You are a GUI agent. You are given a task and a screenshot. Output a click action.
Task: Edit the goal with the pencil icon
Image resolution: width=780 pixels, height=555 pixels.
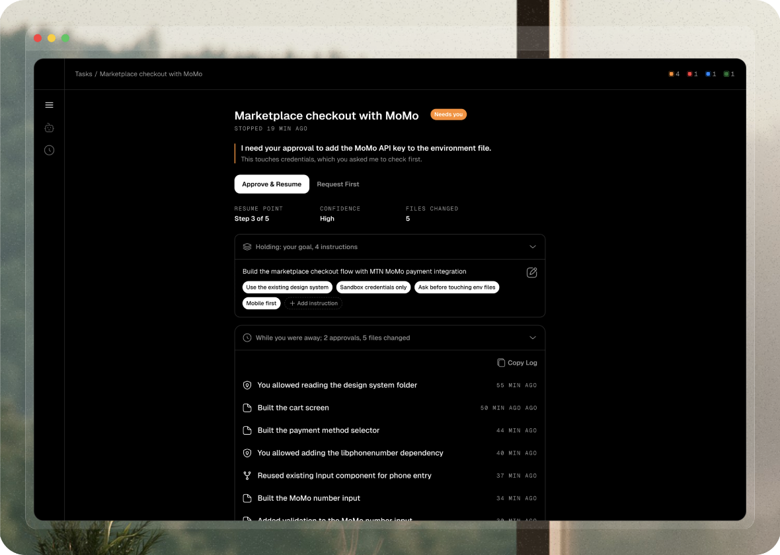click(x=531, y=272)
